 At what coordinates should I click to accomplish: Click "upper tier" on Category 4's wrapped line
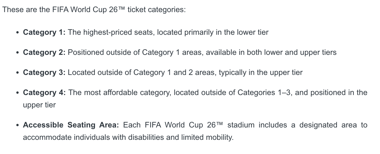39,105
